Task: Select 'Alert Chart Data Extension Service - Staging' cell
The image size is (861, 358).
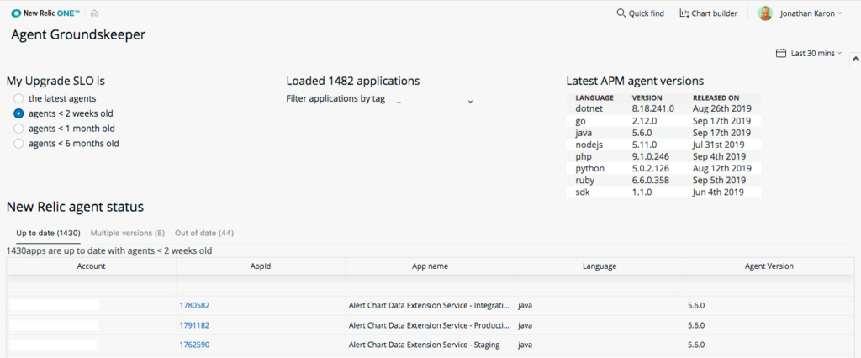Action: 430,345
